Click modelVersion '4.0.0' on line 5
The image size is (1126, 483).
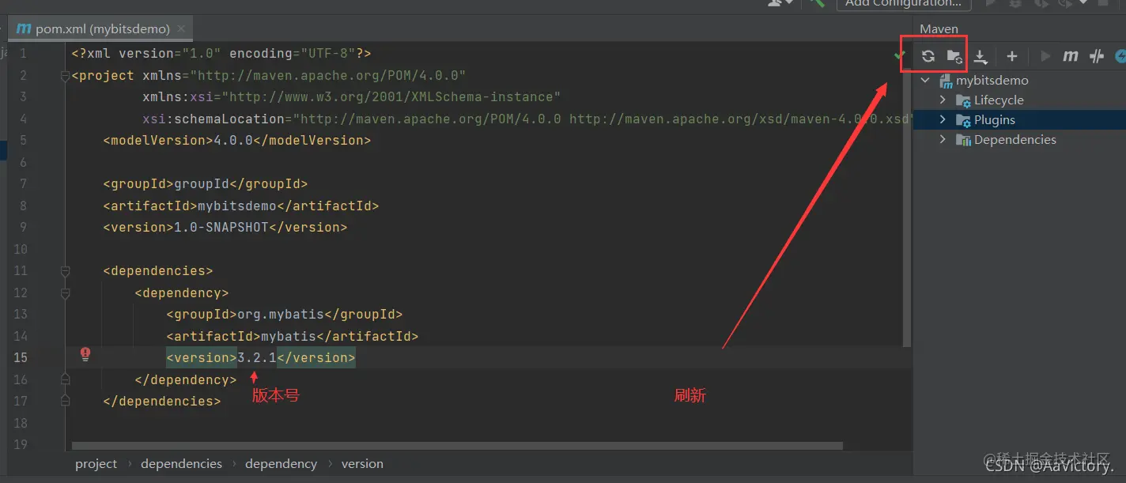pos(233,140)
